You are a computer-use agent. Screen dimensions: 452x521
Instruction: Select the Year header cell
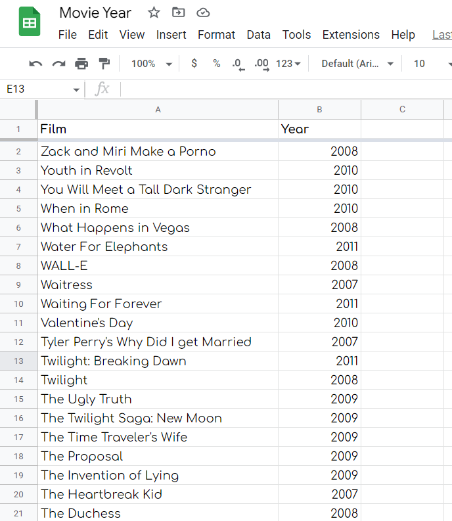(x=319, y=129)
